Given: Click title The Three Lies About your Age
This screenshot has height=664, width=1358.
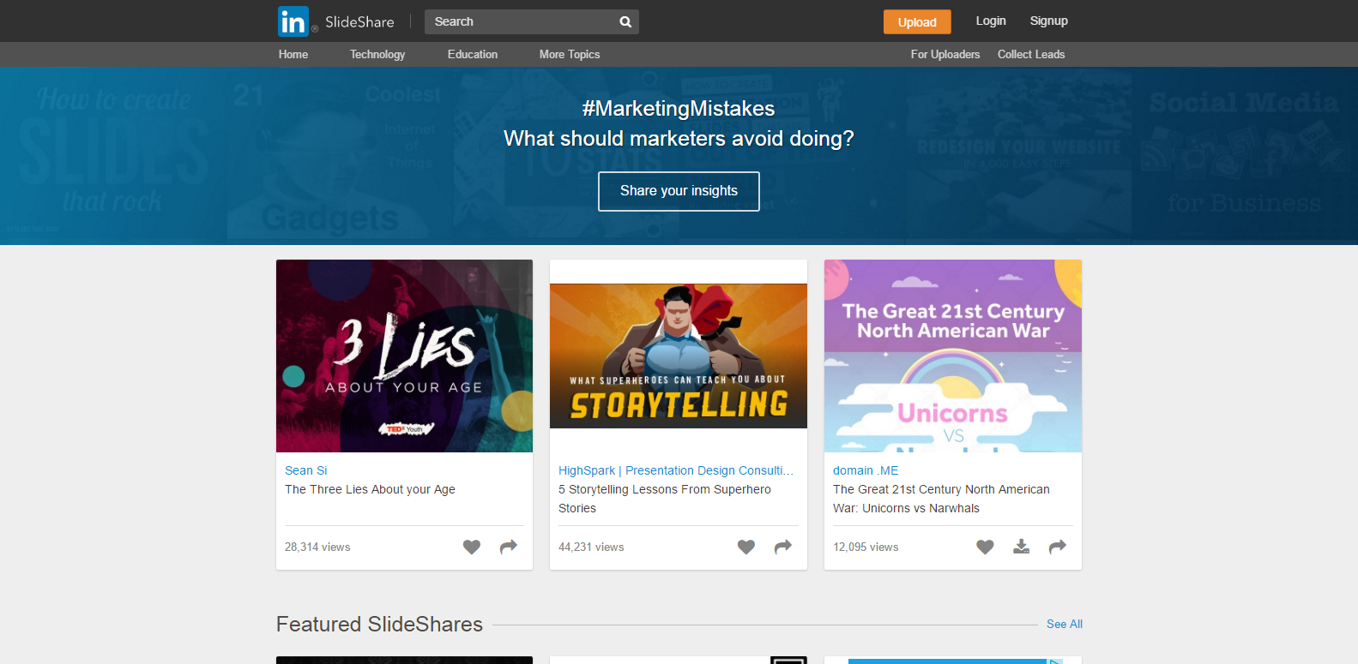Looking at the screenshot, I should (370, 489).
